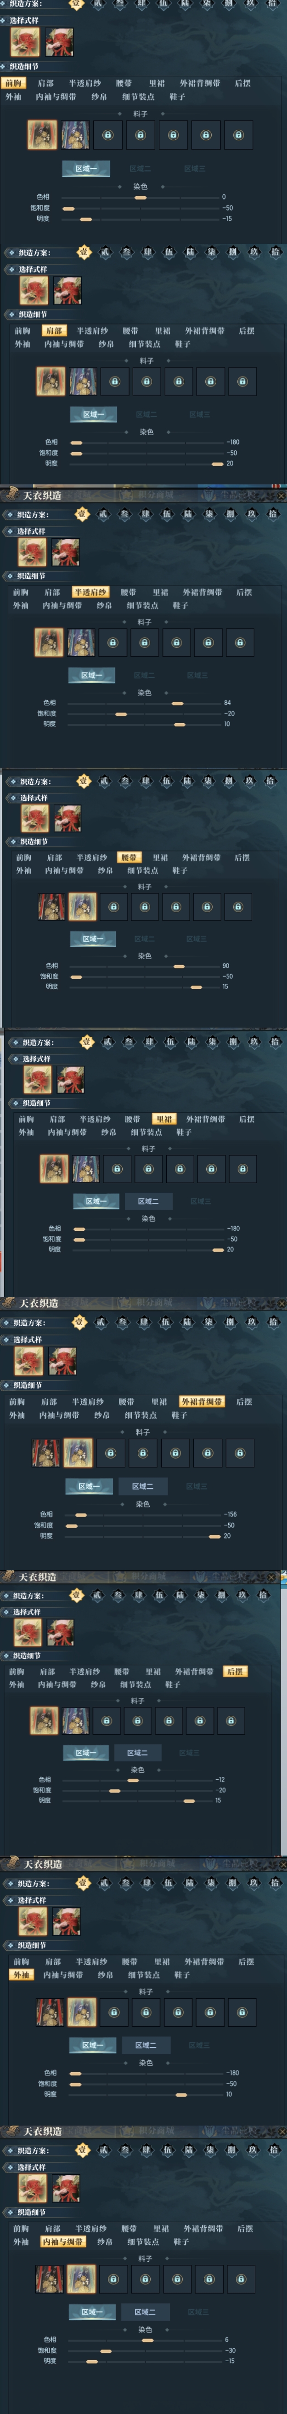Screen dimensions: 287x2414
Task: Click third locked slot under highlighted 前胸 tab
Action: (173, 135)
